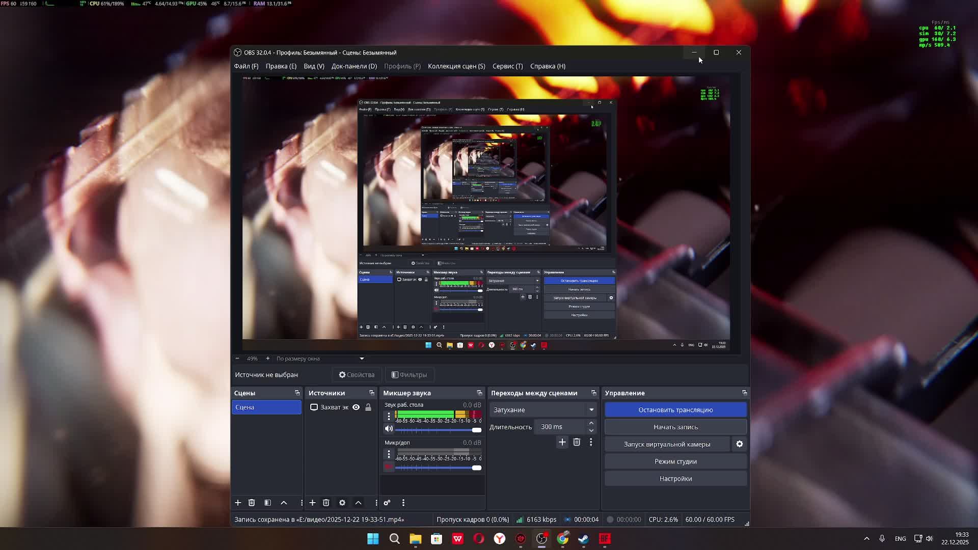Image resolution: width=978 pixels, height=550 pixels.
Task: Hide the Захват эк source with eye icon
Action: [356, 407]
